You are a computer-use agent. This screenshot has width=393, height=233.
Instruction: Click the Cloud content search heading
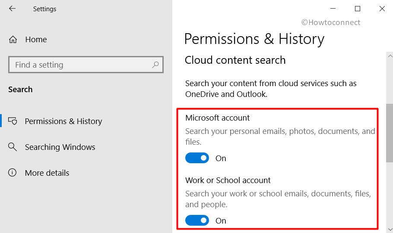pos(235,60)
